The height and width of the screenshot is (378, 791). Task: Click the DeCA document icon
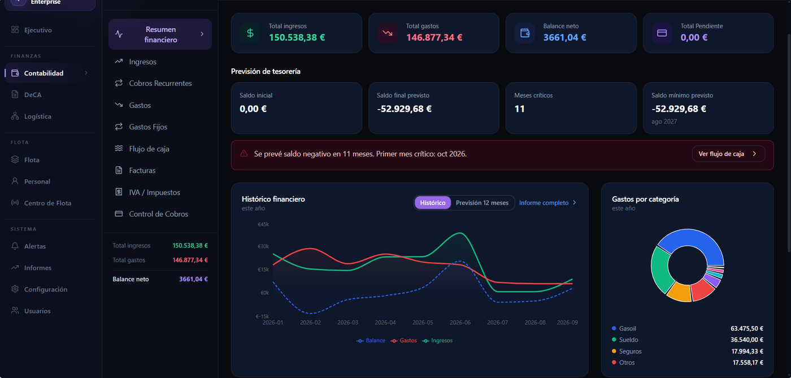point(15,95)
